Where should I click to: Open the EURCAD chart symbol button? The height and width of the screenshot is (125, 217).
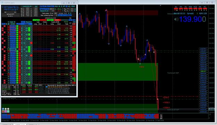[x=203, y=92]
